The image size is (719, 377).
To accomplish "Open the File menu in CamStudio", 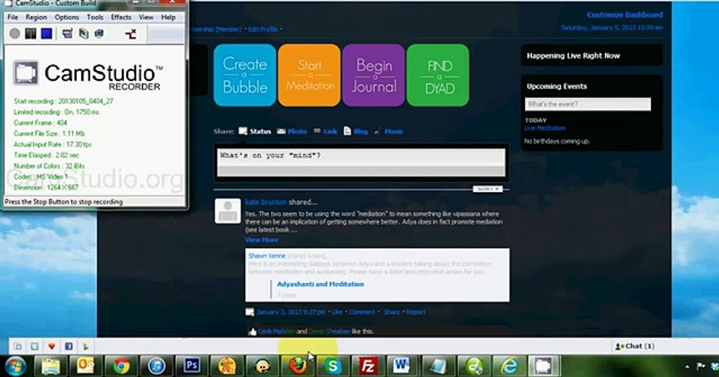I will pyautogui.click(x=13, y=17).
